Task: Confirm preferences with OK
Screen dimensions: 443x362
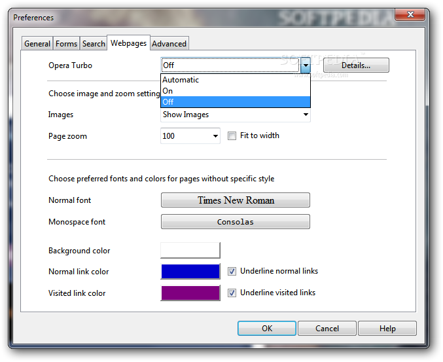Action: 267,329
